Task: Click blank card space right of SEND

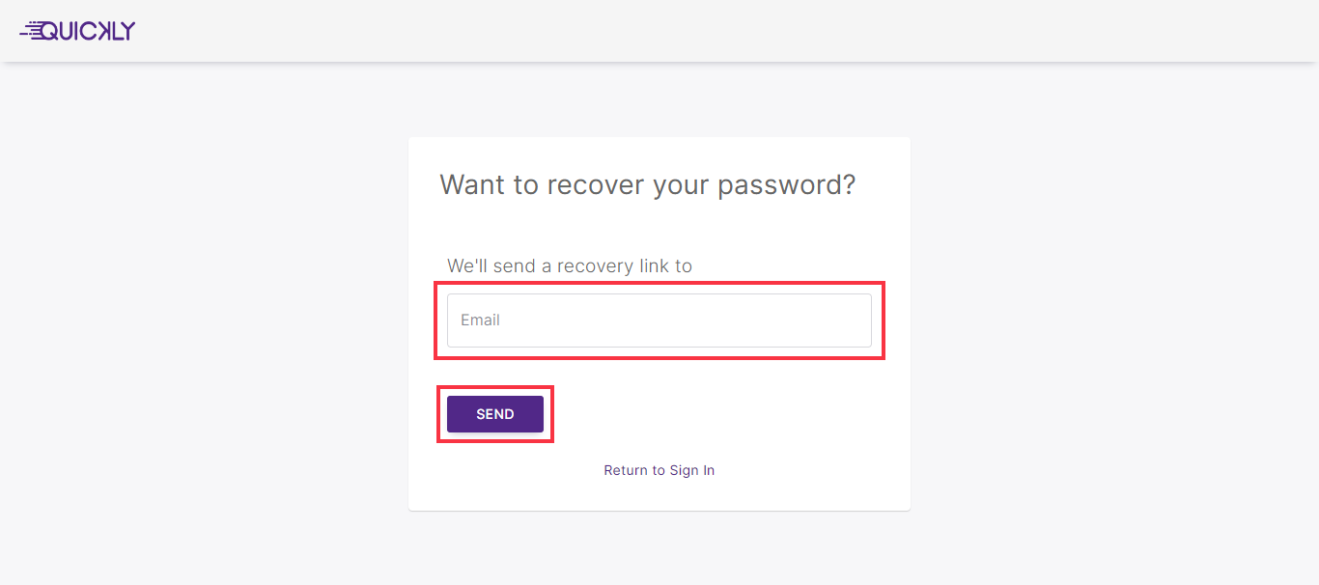Action: pyautogui.click(x=734, y=414)
